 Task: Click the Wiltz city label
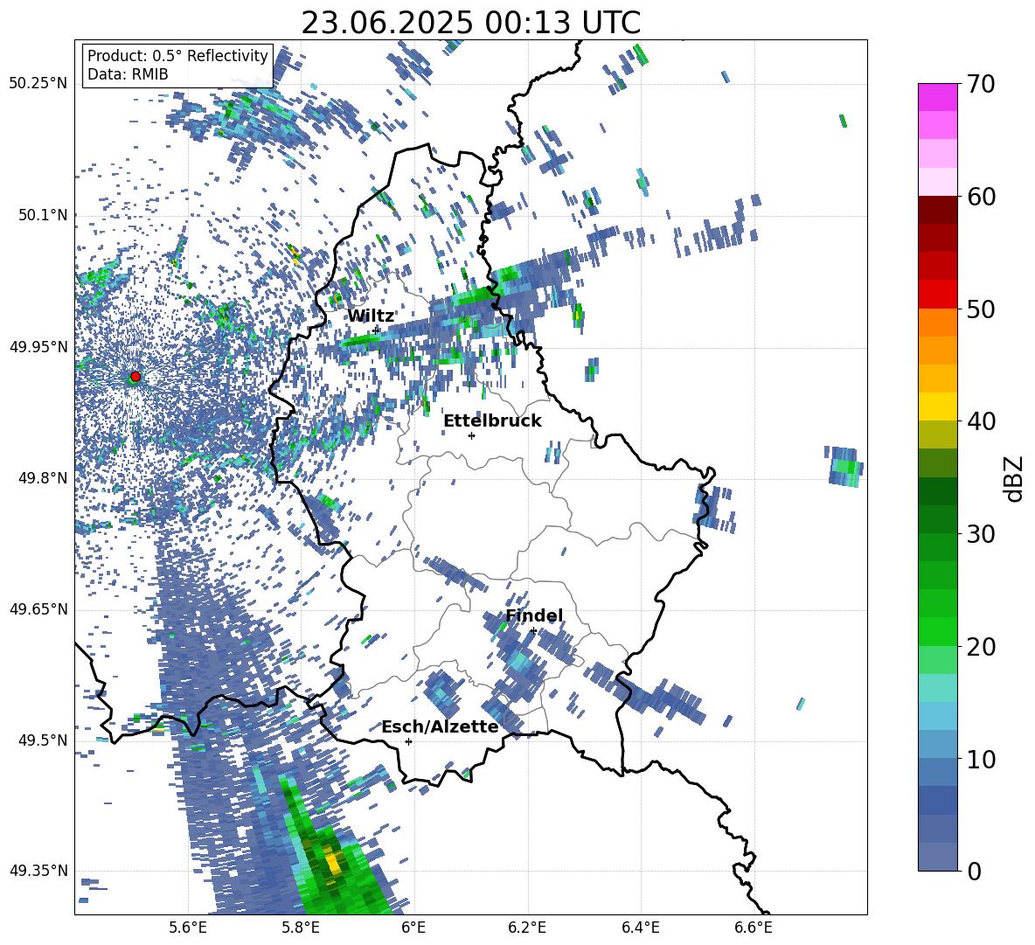coord(371,316)
